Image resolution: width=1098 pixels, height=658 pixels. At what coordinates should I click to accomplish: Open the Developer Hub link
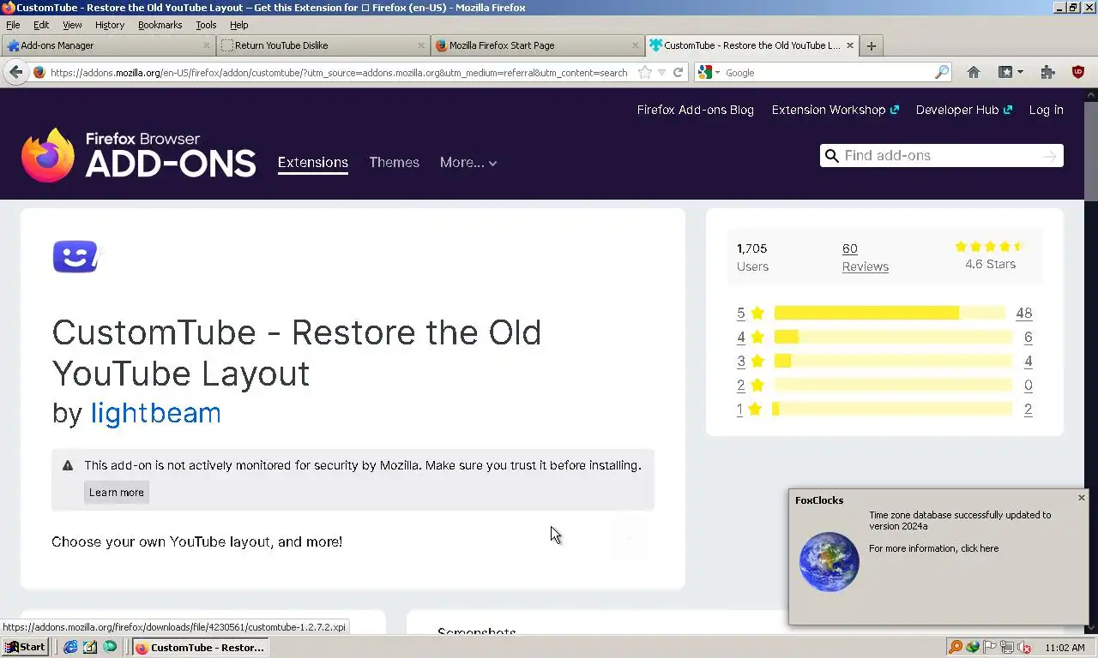(963, 110)
